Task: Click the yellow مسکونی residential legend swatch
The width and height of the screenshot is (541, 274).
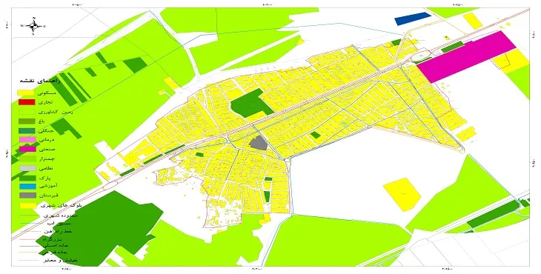Action: pos(27,93)
